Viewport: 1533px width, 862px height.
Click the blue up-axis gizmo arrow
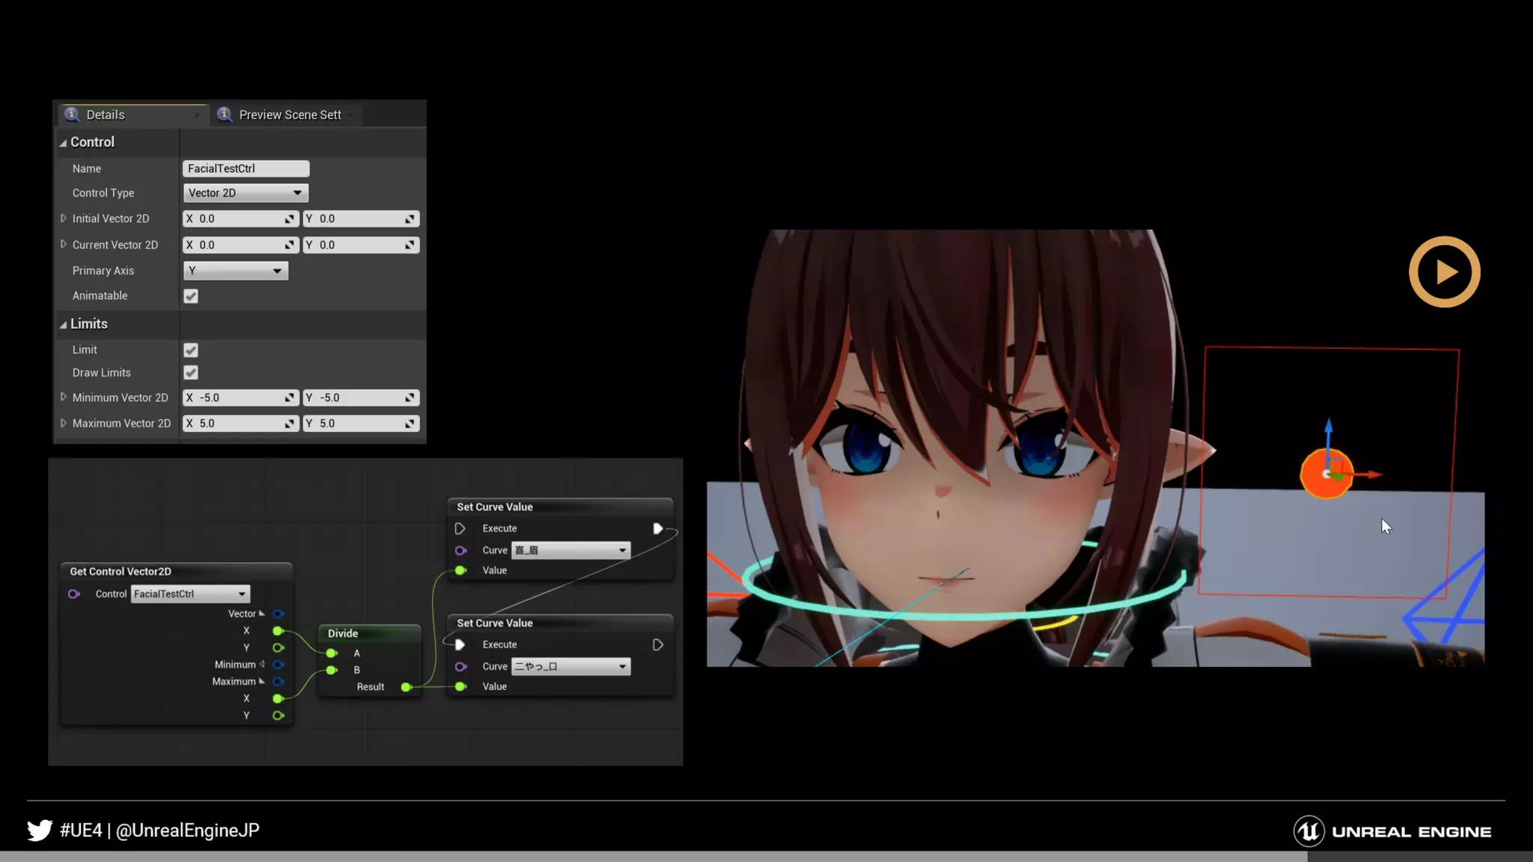[x=1329, y=428]
